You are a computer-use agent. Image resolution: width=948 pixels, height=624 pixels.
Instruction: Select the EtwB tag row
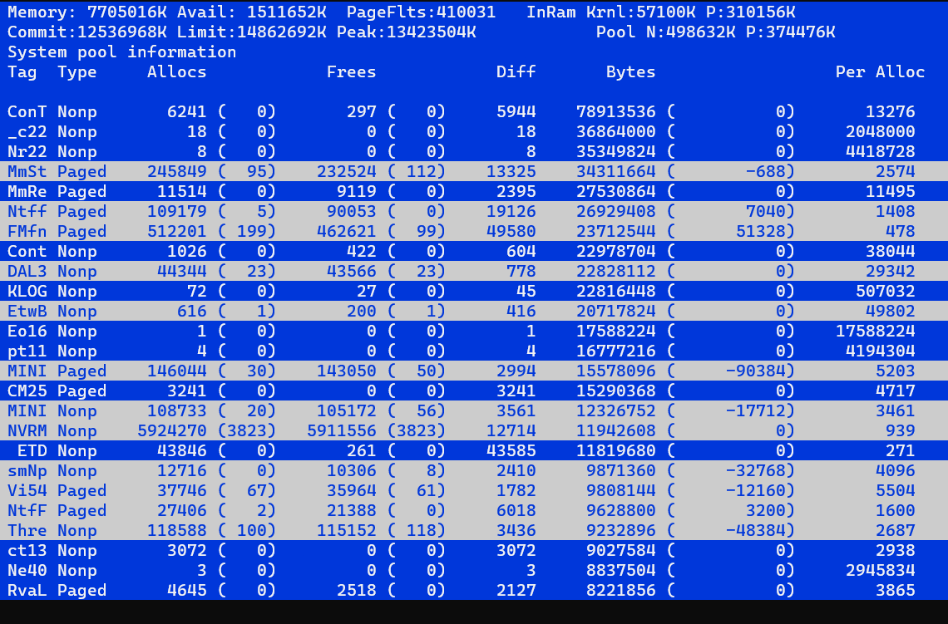coord(474,311)
